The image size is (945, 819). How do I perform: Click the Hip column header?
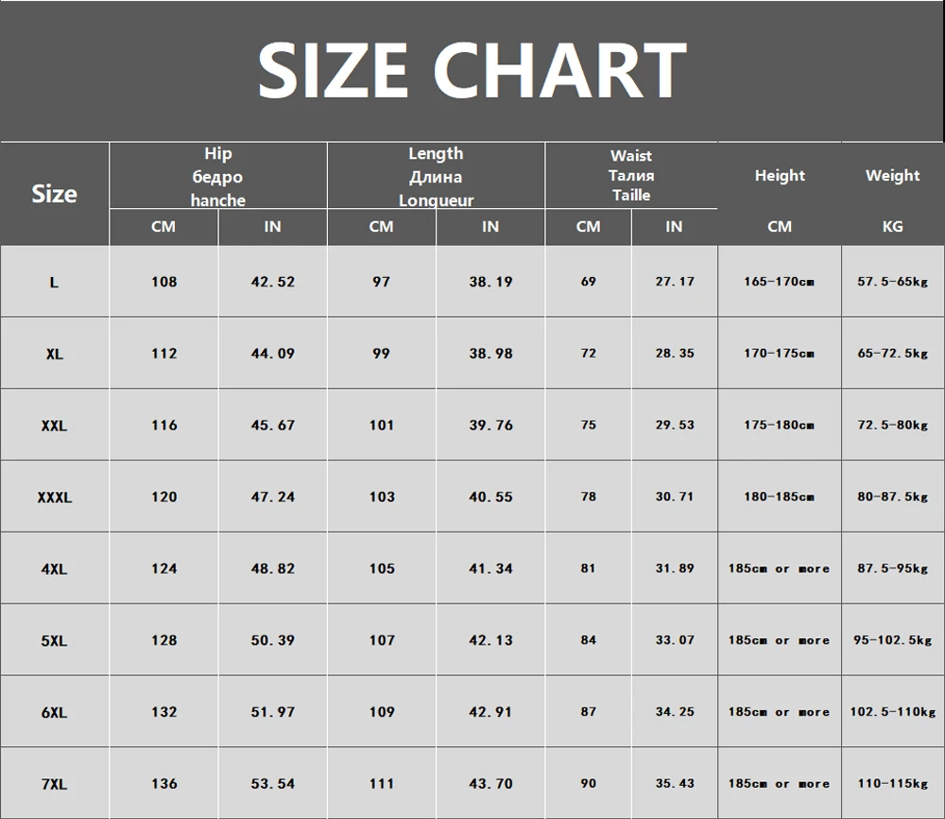click(217, 176)
